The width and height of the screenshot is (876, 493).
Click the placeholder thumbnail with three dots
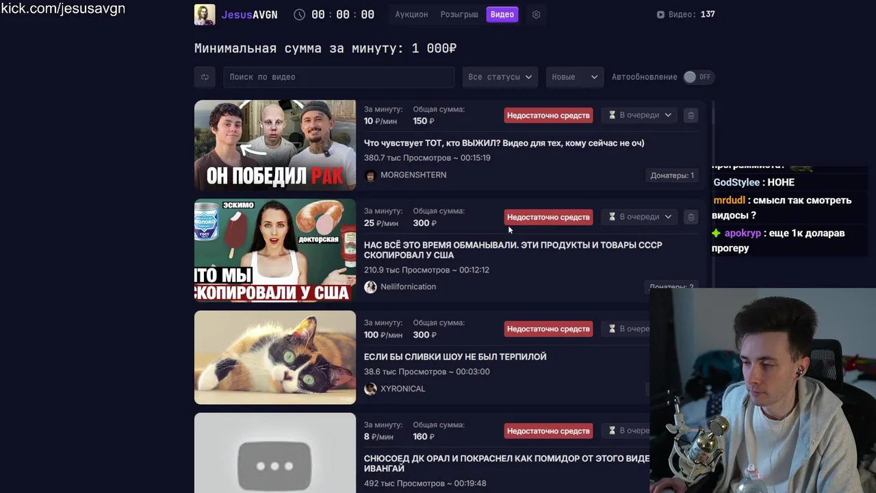pyautogui.click(x=275, y=453)
